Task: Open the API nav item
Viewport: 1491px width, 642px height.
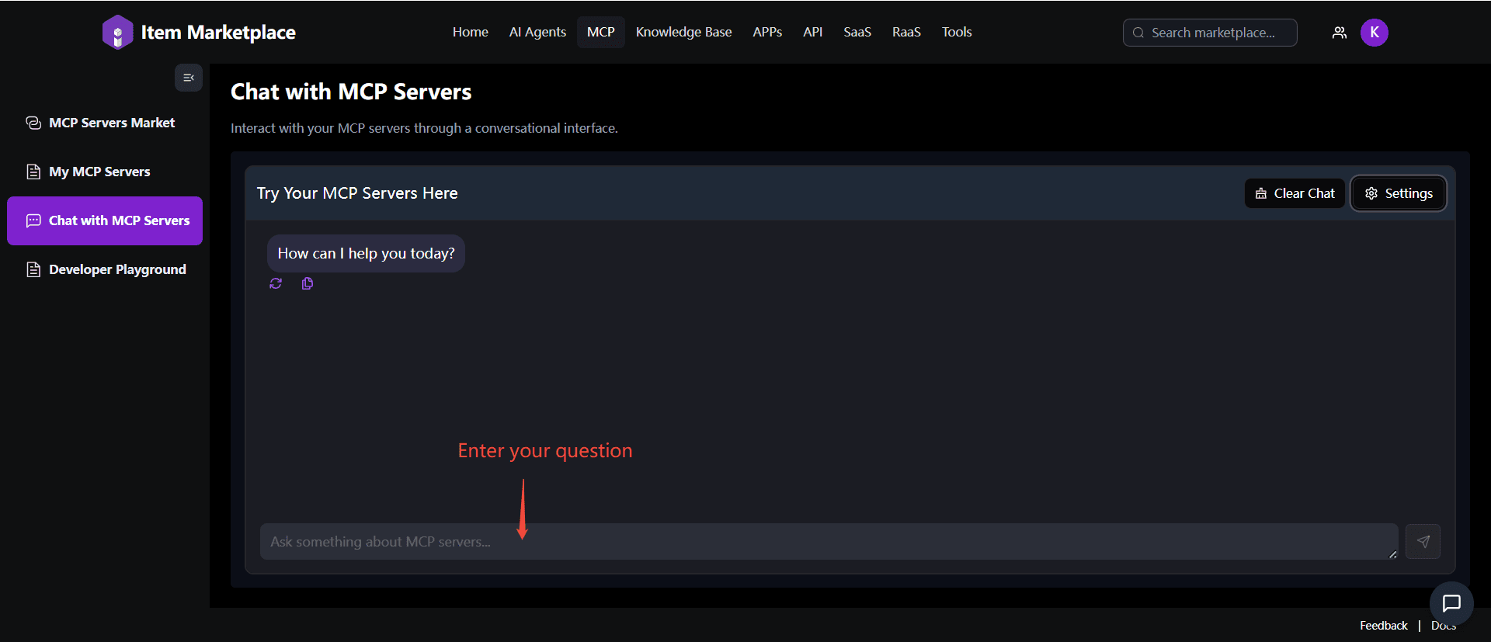Action: coord(813,32)
